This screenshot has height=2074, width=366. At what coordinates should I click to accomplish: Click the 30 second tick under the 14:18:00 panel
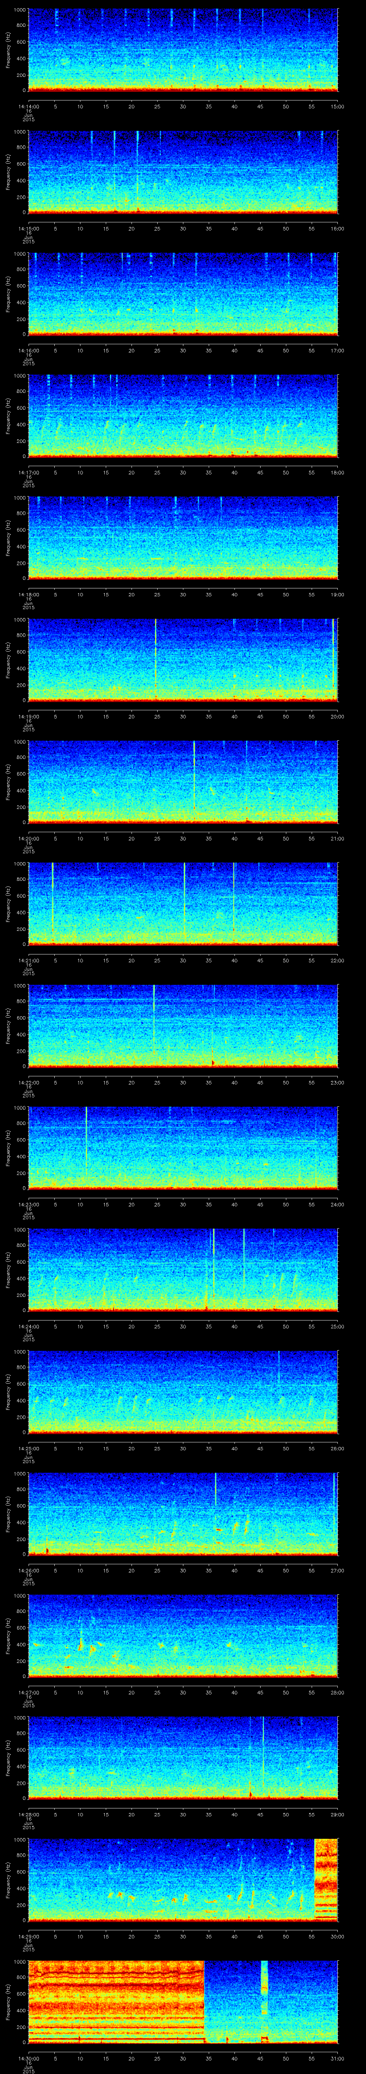pyautogui.click(x=183, y=594)
